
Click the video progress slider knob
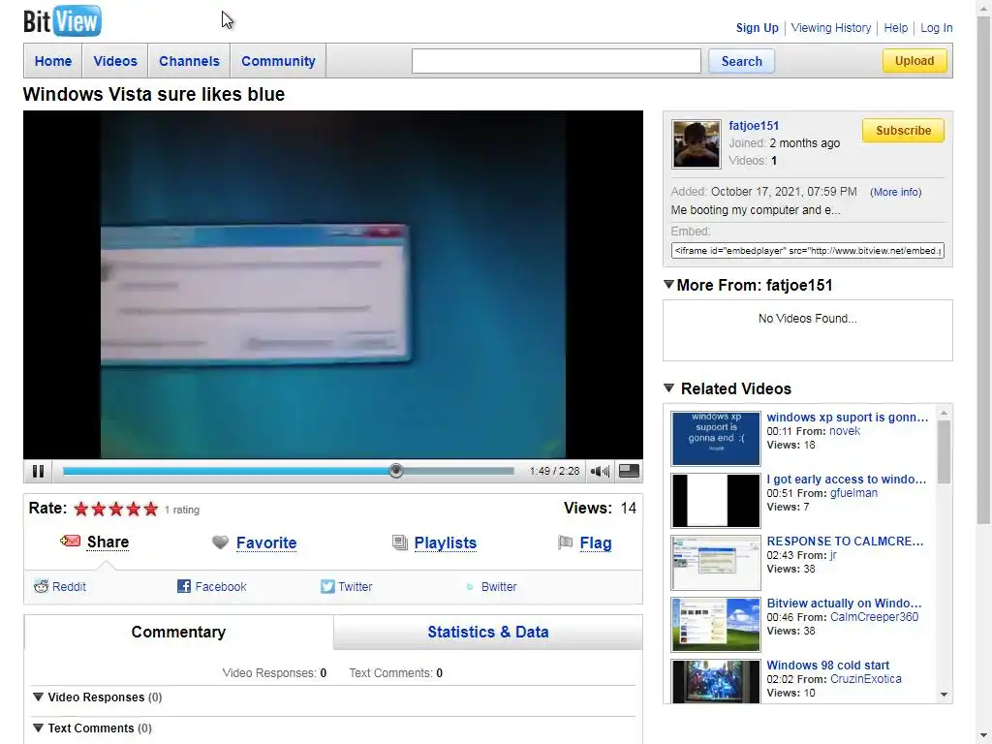(396, 471)
